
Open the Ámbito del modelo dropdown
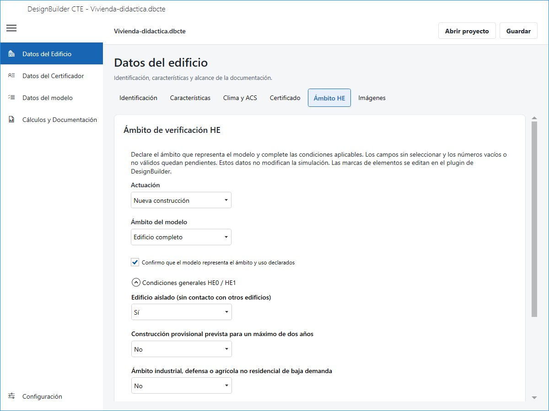[181, 237]
